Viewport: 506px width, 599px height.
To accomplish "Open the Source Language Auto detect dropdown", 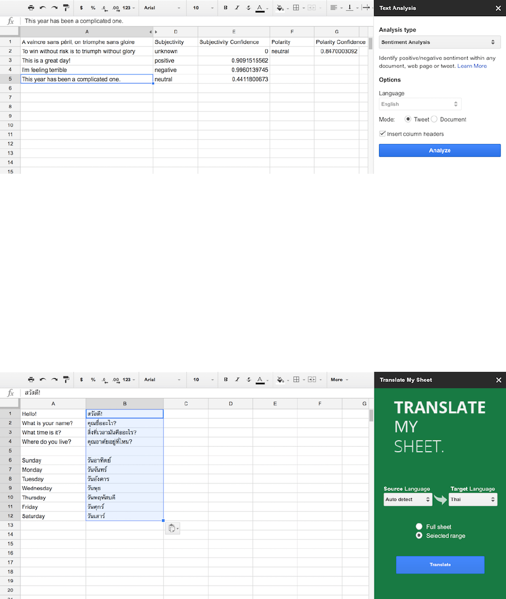I will 408,499.
